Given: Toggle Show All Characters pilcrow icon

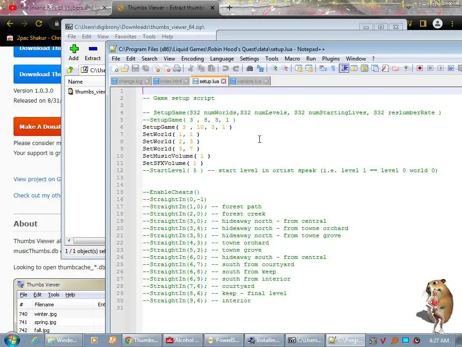Looking at the screenshot, I should click(x=333, y=69).
